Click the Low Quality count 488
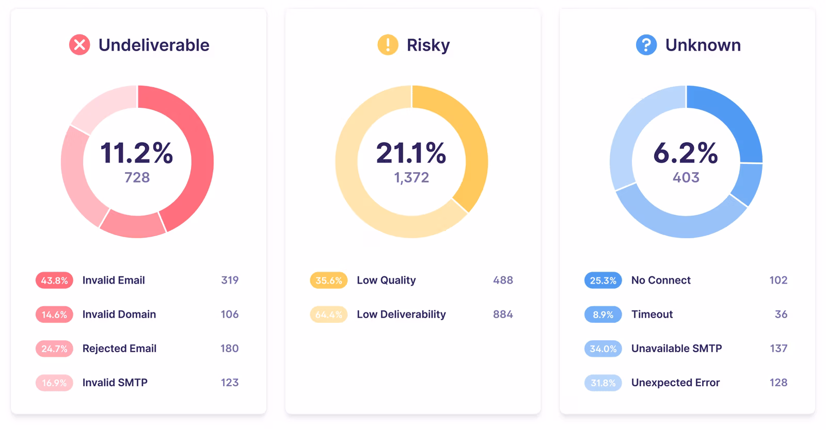826x430 pixels. pyautogui.click(x=503, y=280)
